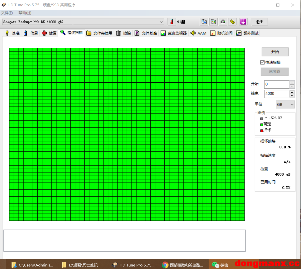Increase the 开始 value with up arrow

click(x=292, y=83)
